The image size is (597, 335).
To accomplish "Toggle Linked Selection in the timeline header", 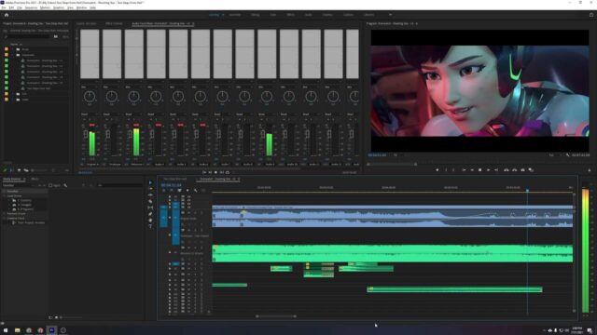I will coord(179,190).
